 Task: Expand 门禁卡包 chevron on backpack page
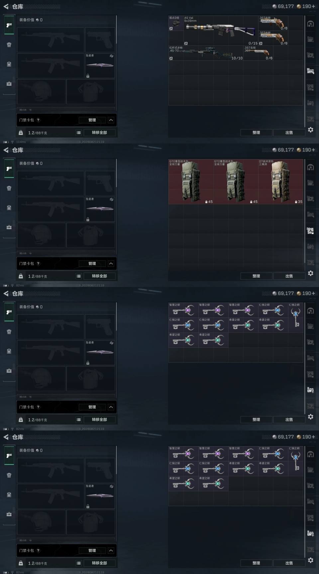[x=111, y=263]
